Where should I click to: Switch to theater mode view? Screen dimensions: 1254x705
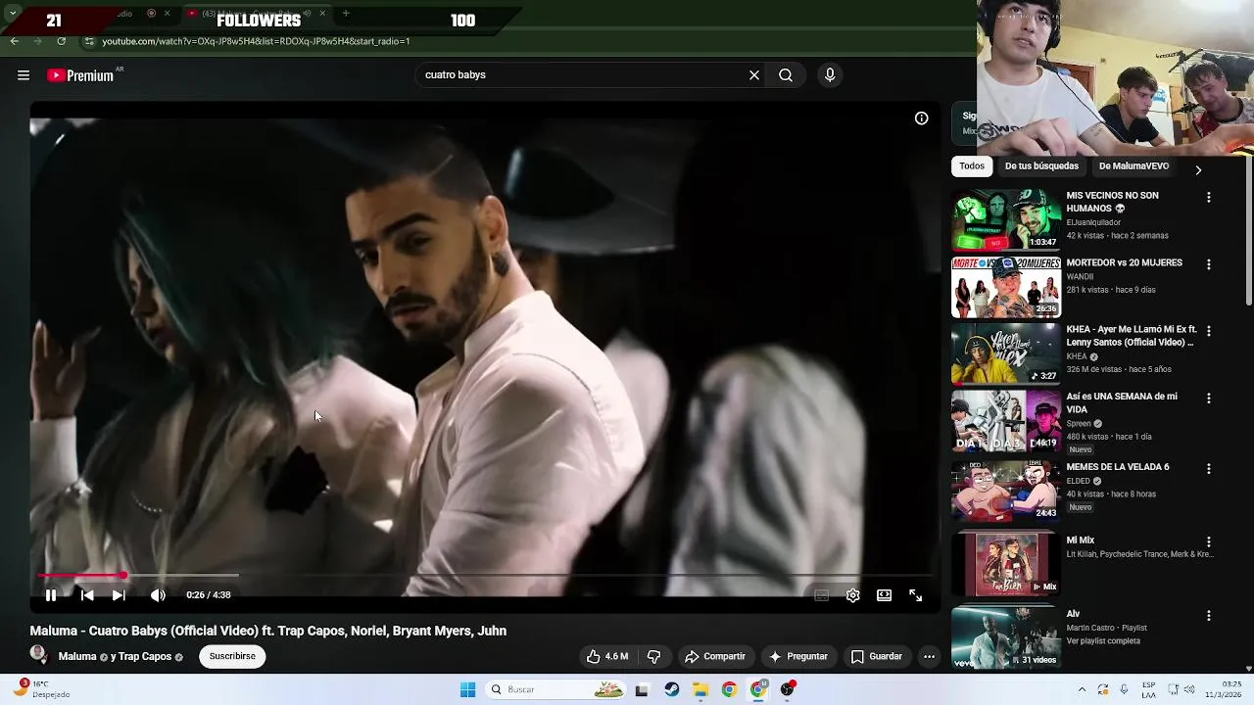(885, 595)
